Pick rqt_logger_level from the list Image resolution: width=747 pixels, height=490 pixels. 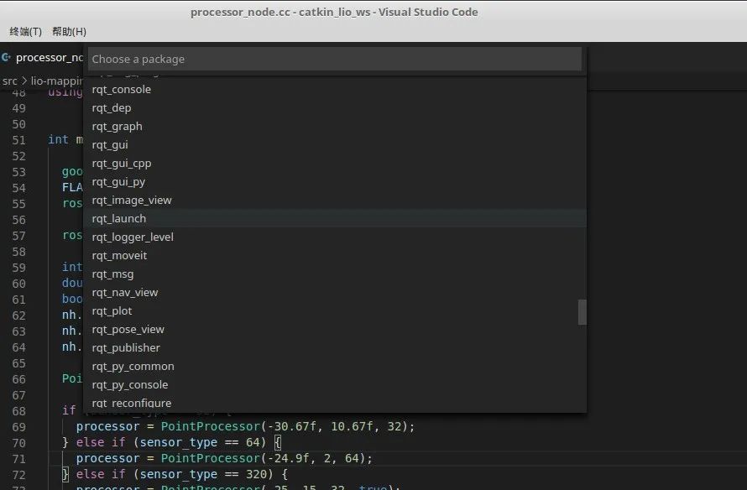click(x=335, y=237)
